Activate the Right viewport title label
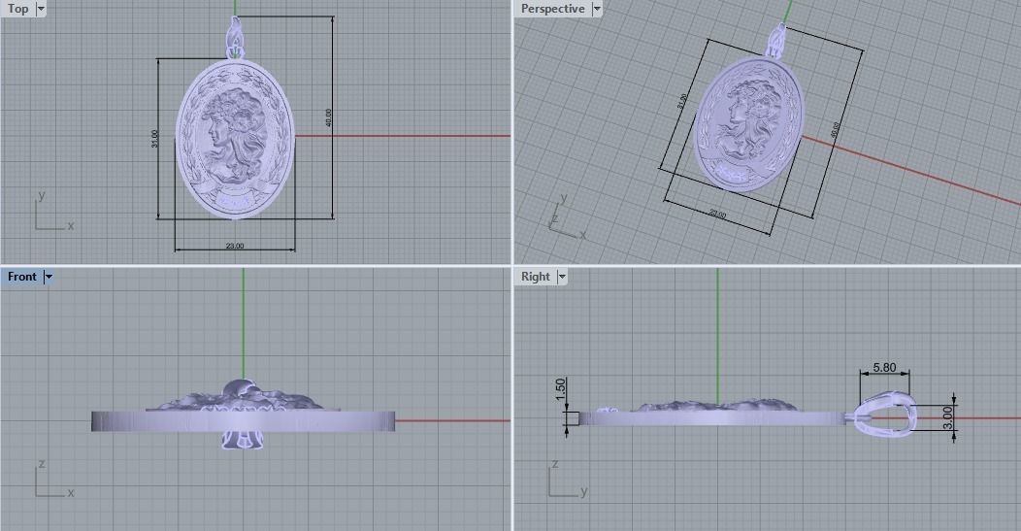 536,277
